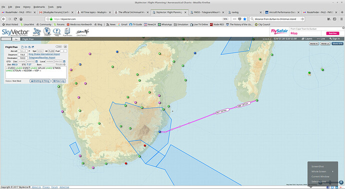
Task: Open the SkyVector Charts globe icon
Action: (x=47, y=32)
